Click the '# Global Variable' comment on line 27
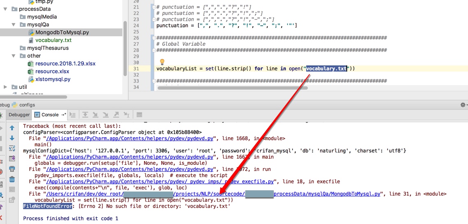468x224 pixels. tap(181, 44)
